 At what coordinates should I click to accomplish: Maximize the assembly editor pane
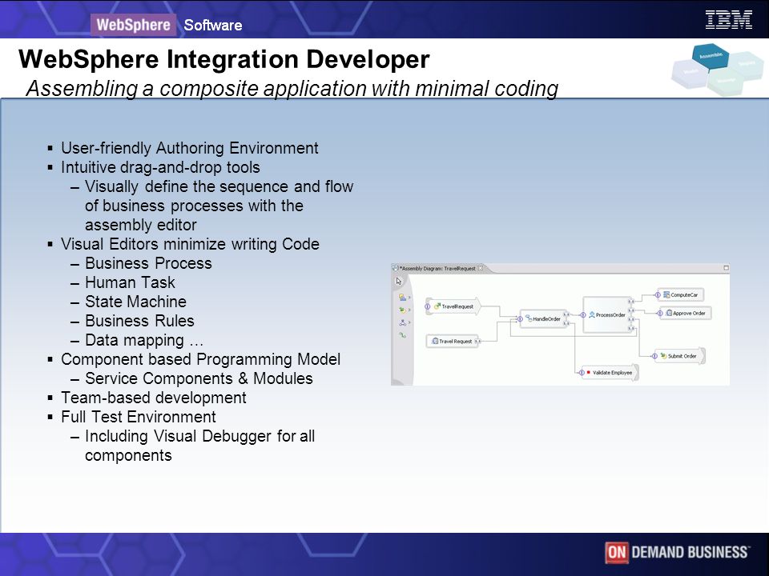pos(727,268)
